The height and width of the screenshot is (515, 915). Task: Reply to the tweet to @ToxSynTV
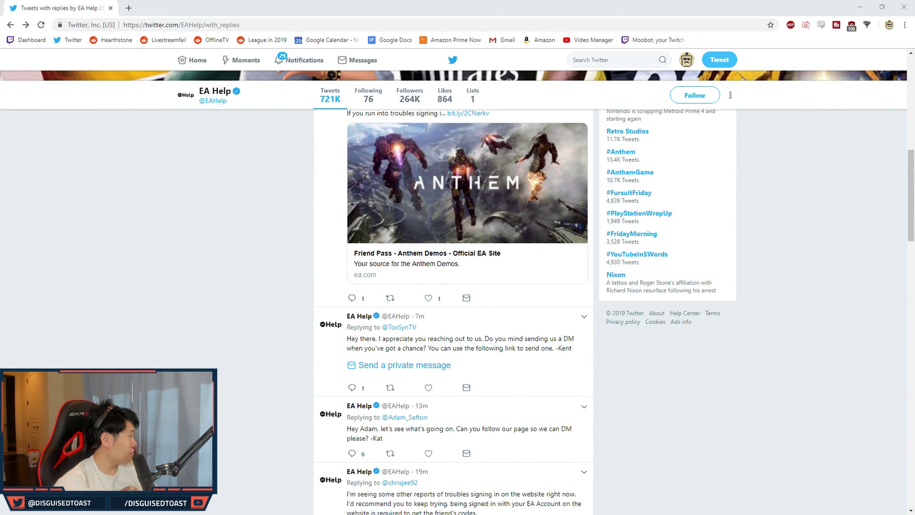tap(352, 387)
